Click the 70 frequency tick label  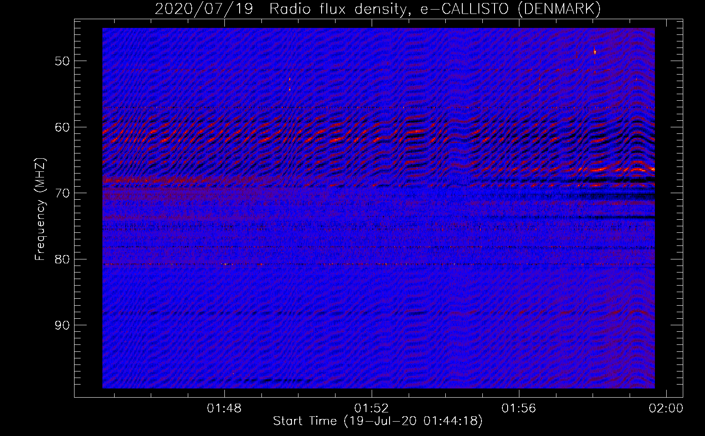point(62,193)
